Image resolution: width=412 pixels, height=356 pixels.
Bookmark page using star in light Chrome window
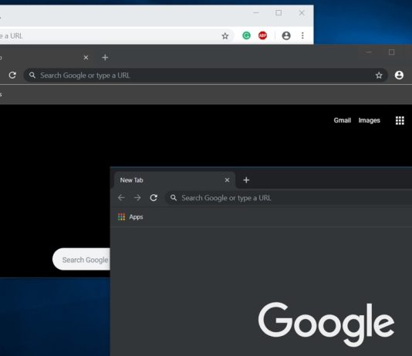(225, 35)
